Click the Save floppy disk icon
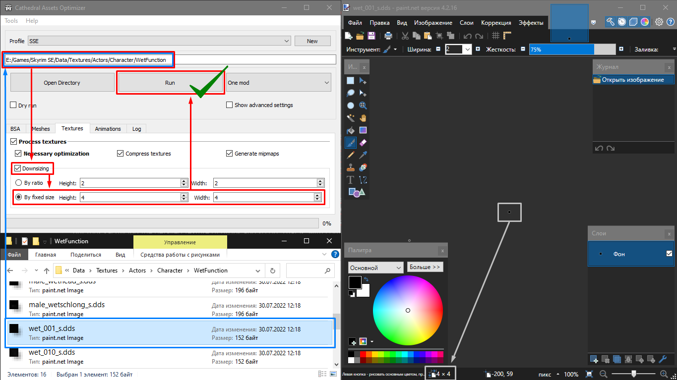Image resolution: width=677 pixels, height=380 pixels. tap(371, 36)
